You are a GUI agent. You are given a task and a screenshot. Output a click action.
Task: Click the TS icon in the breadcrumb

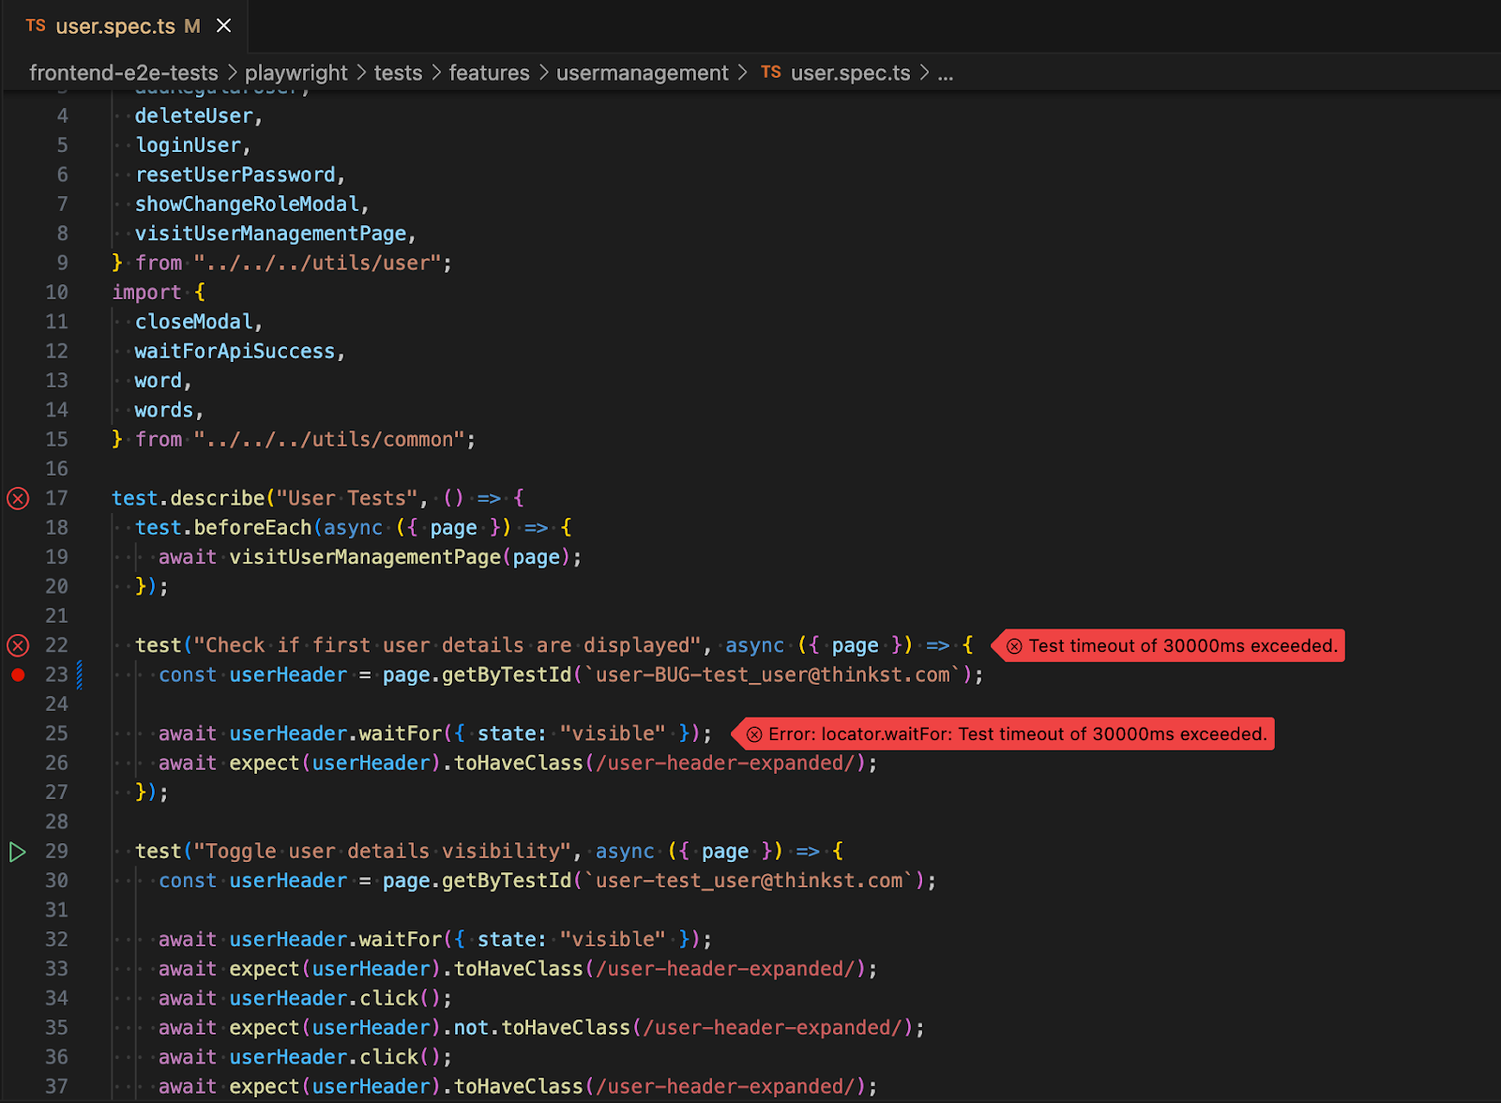coord(771,72)
